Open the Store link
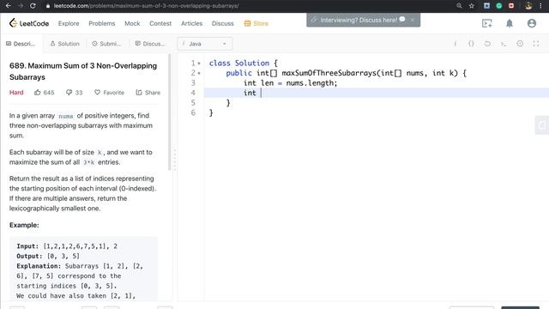 pyautogui.click(x=256, y=23)
